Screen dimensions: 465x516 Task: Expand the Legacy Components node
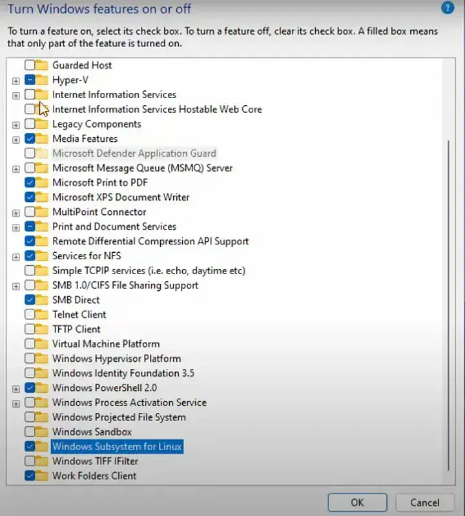[x=15, y=124]
